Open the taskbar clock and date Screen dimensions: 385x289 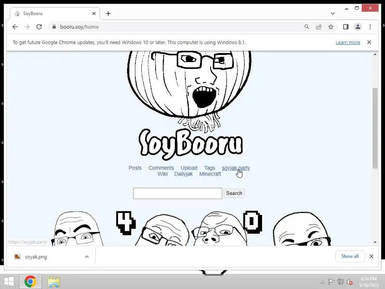[x=368, y=282]
